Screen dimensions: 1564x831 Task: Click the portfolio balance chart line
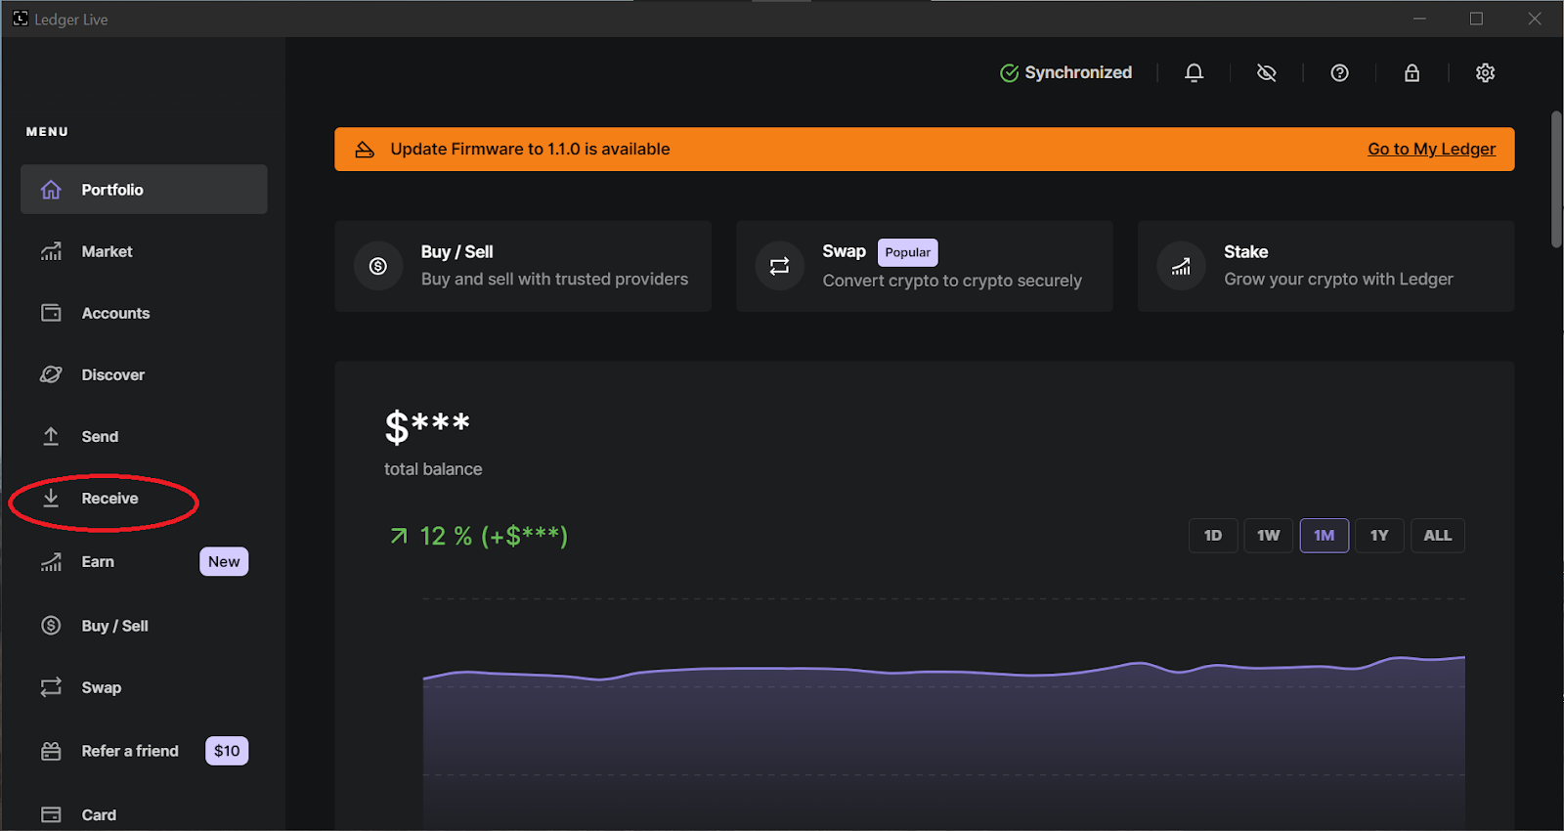tap(943, 670)
